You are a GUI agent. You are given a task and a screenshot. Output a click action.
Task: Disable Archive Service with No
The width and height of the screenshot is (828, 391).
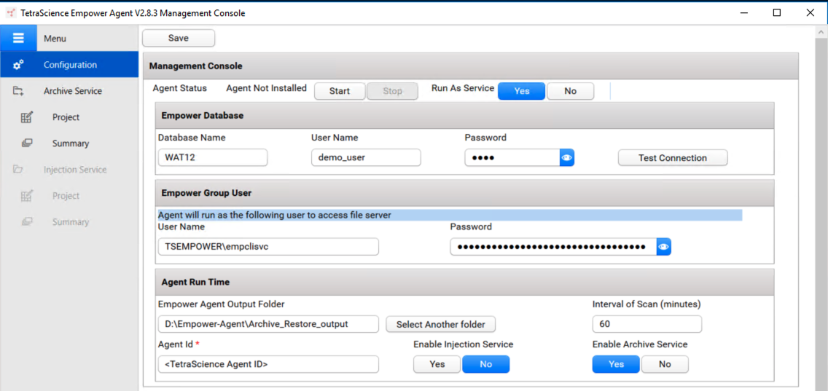(665, 364)
